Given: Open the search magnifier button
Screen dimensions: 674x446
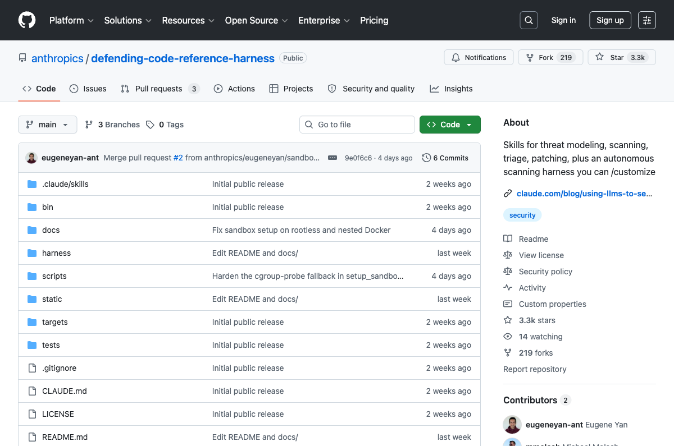Looking at the screenshot, I should (529, 20).
